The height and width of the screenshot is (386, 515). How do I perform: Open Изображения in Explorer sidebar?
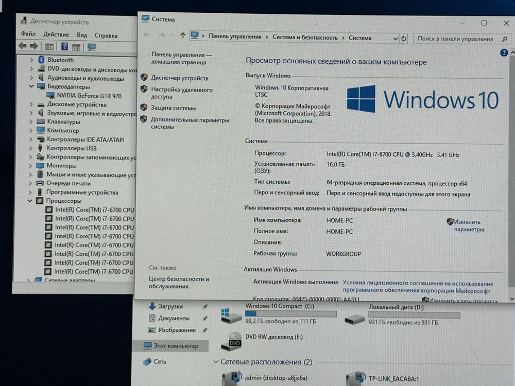point(177,330)
